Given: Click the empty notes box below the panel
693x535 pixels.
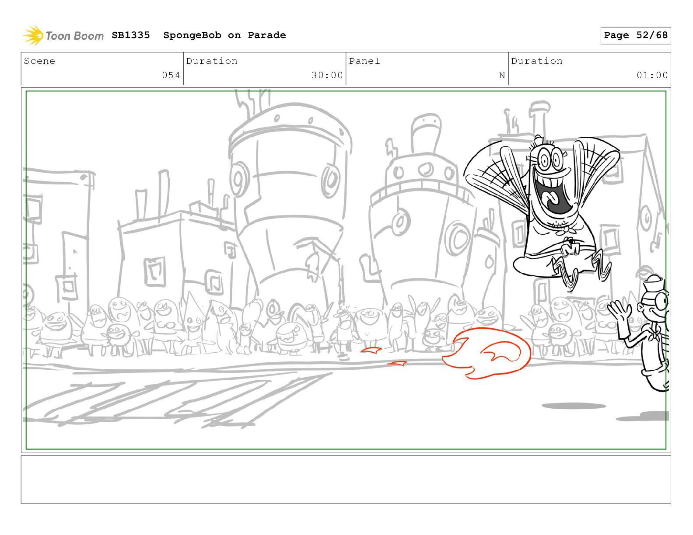Looking at the screenshot, I should tap(346, 479).
